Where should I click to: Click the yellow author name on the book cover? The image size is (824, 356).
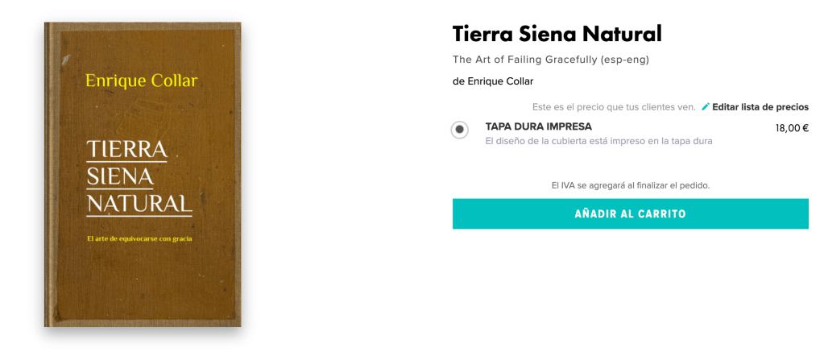tap(141, 81)
